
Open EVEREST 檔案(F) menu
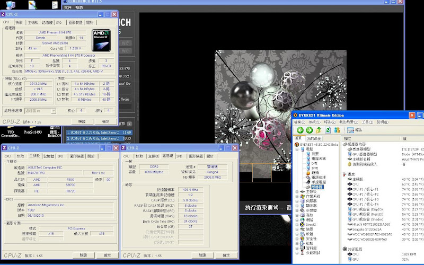(x=299, y=122)
